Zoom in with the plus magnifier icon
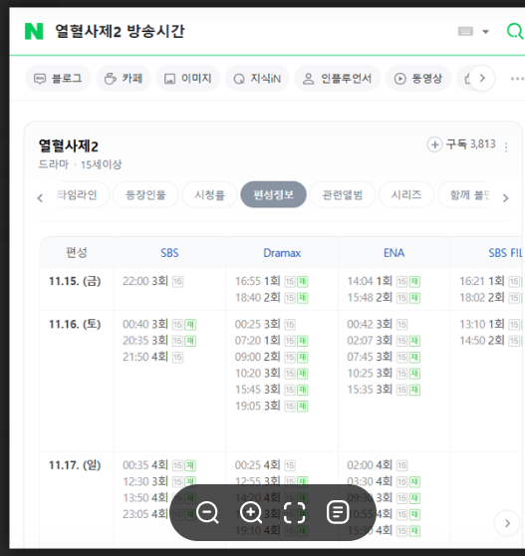The height and width of the screenshot is (556, 525). tap(251, 512)
